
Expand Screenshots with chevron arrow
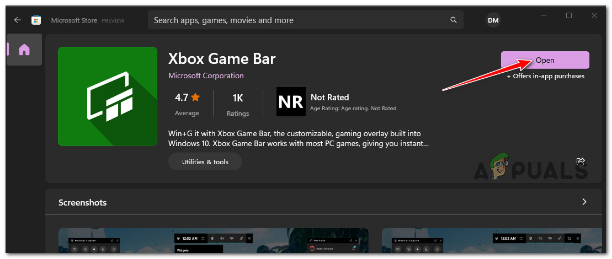click(x=584, y=202)
